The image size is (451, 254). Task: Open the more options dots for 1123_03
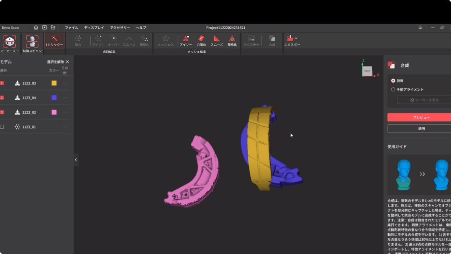click(65, 83)
